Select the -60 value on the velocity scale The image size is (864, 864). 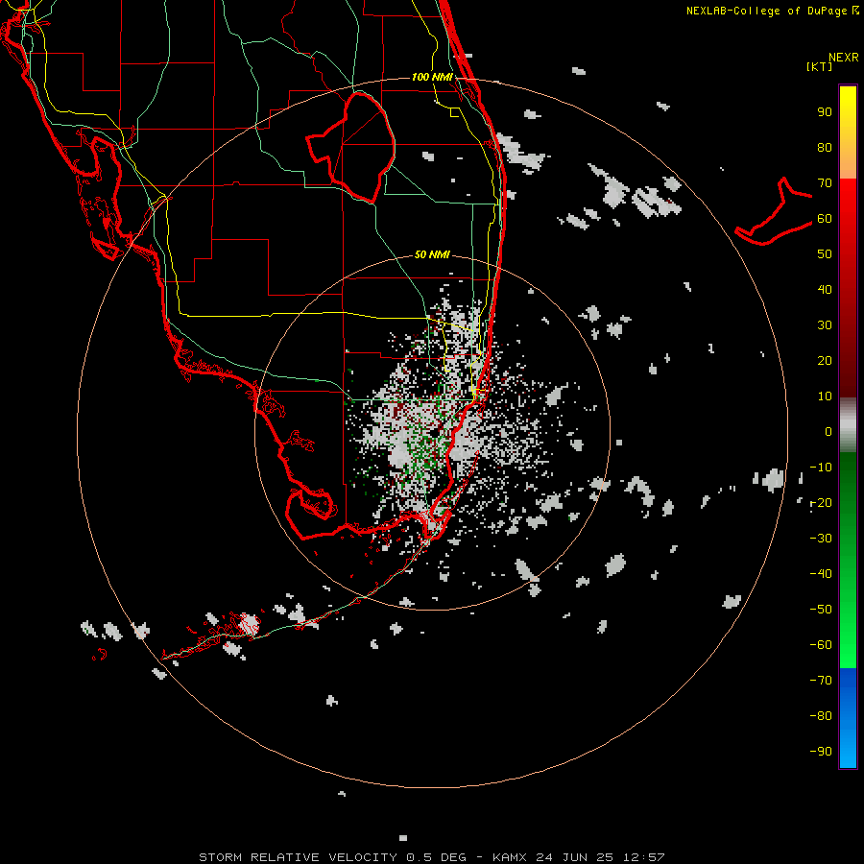tap(821, 645)
